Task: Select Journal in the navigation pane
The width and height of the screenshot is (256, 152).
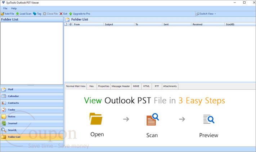Action: coord(32,123)
